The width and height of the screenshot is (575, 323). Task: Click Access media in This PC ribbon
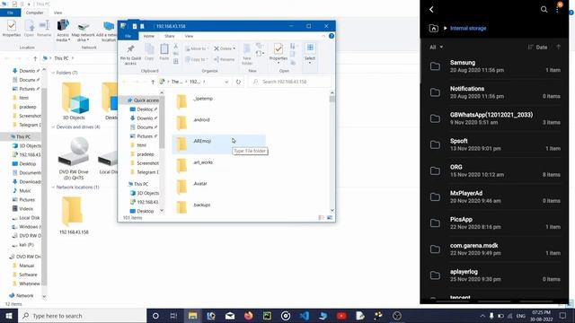click(63, 31)
